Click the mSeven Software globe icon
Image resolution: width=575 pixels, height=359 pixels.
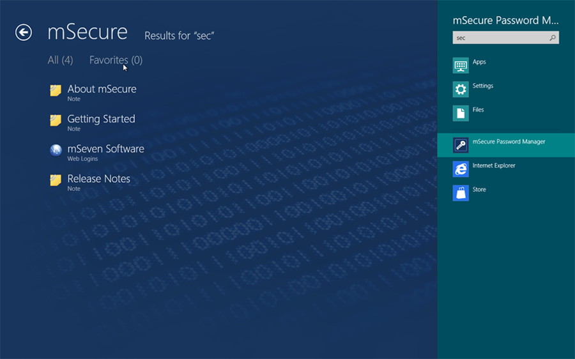56,150
